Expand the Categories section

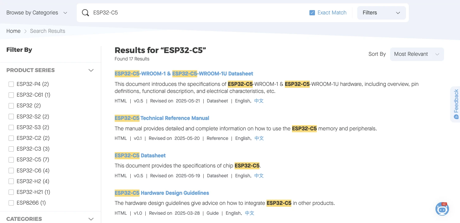pyautogui.click(x=91, y=219)
